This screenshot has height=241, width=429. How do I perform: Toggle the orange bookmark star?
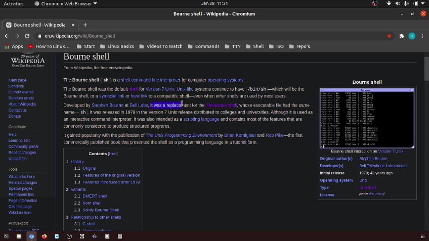pyautogui.click(x=389, y=36)
